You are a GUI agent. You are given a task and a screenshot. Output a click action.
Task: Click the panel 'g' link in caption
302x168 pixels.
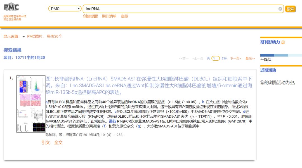coord(139,126)
